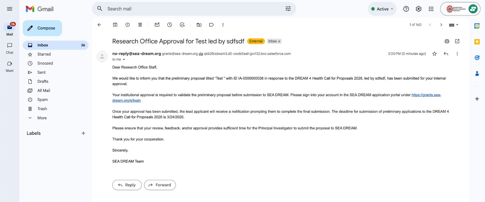
Task: Apply a label to the email
Action: (x=211, y=24)
